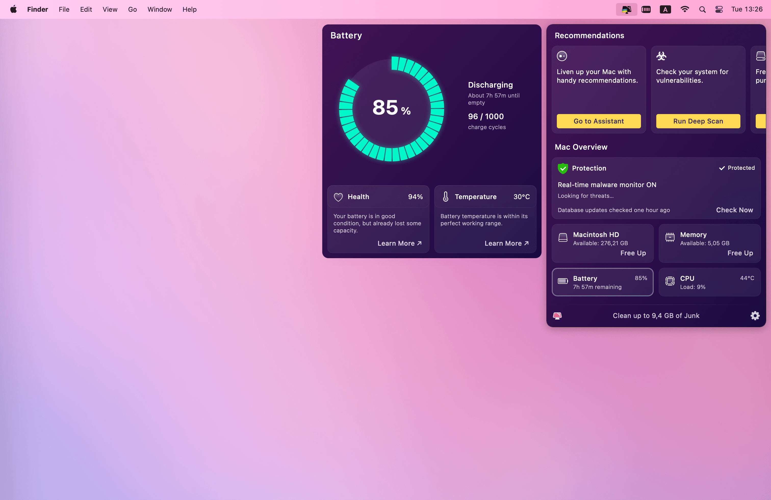This screenshot has width=771, height=500.
Task: Select the CPU load tile
Action: click(709, 282)
